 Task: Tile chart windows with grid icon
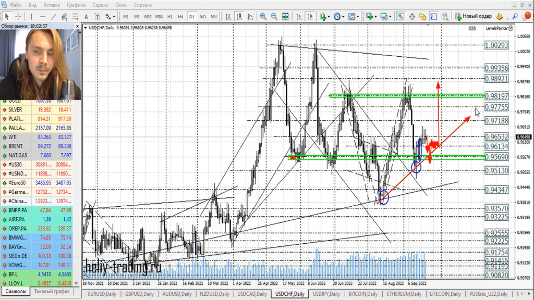pos(286,16)
